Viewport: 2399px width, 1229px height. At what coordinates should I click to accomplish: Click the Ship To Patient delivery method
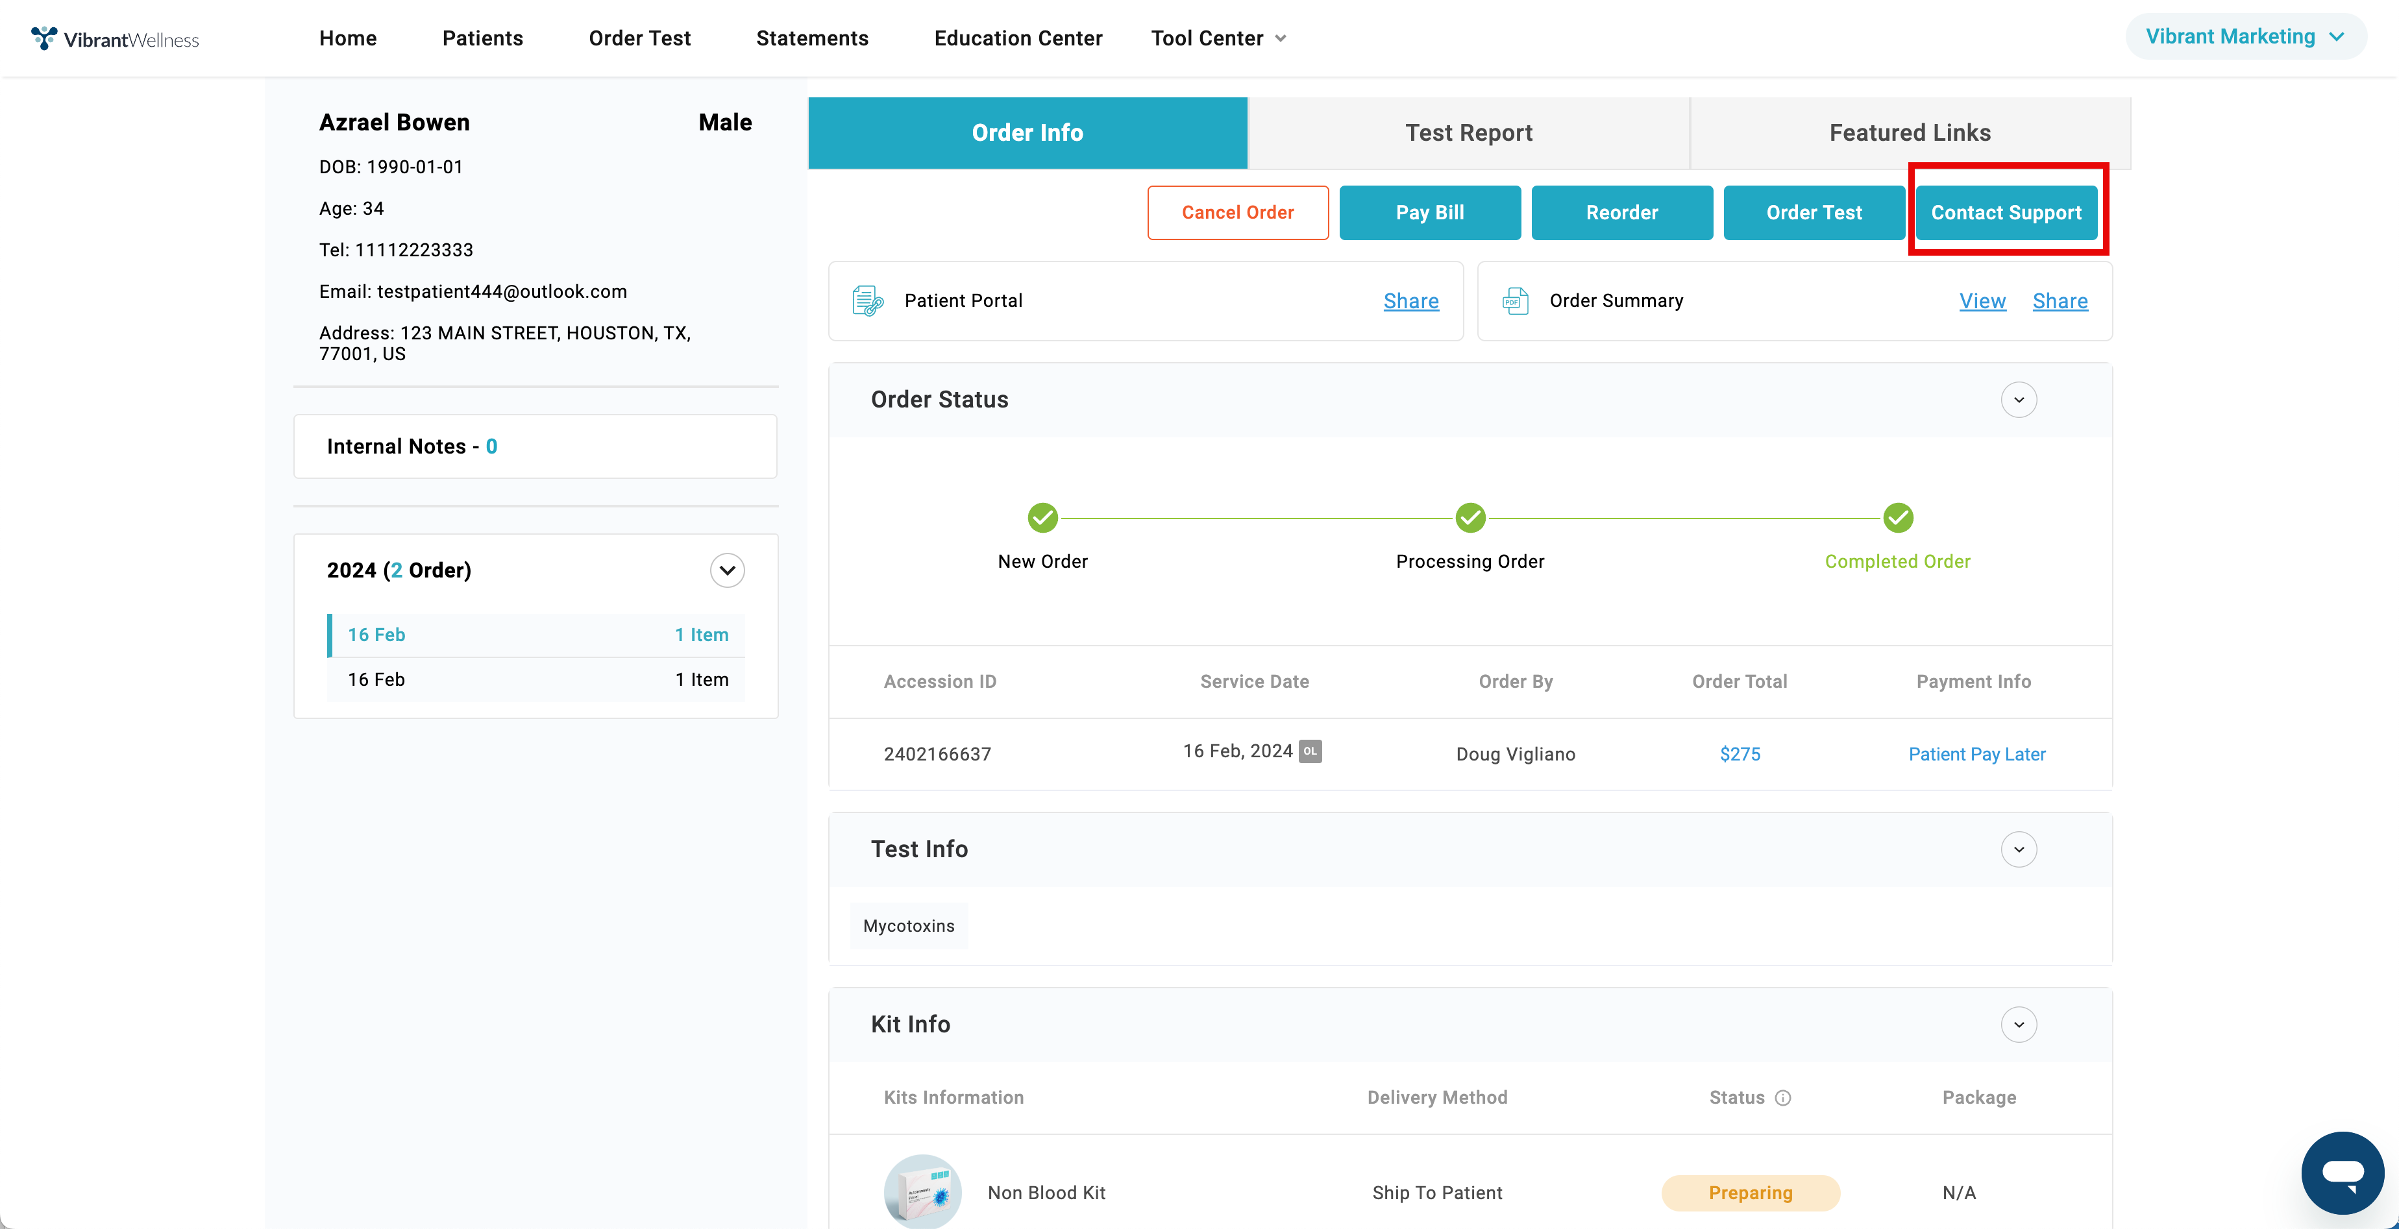[1437, 1193]
